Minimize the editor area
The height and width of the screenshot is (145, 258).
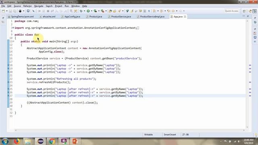[243, 16]
